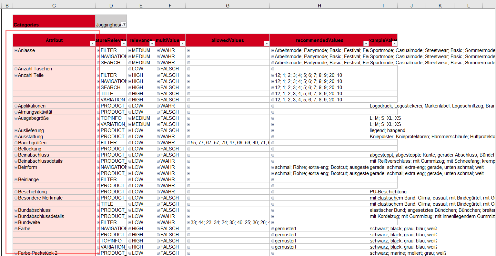
Task: Open the featureRelevance column filter dropdown
Action: pos(124,44)
